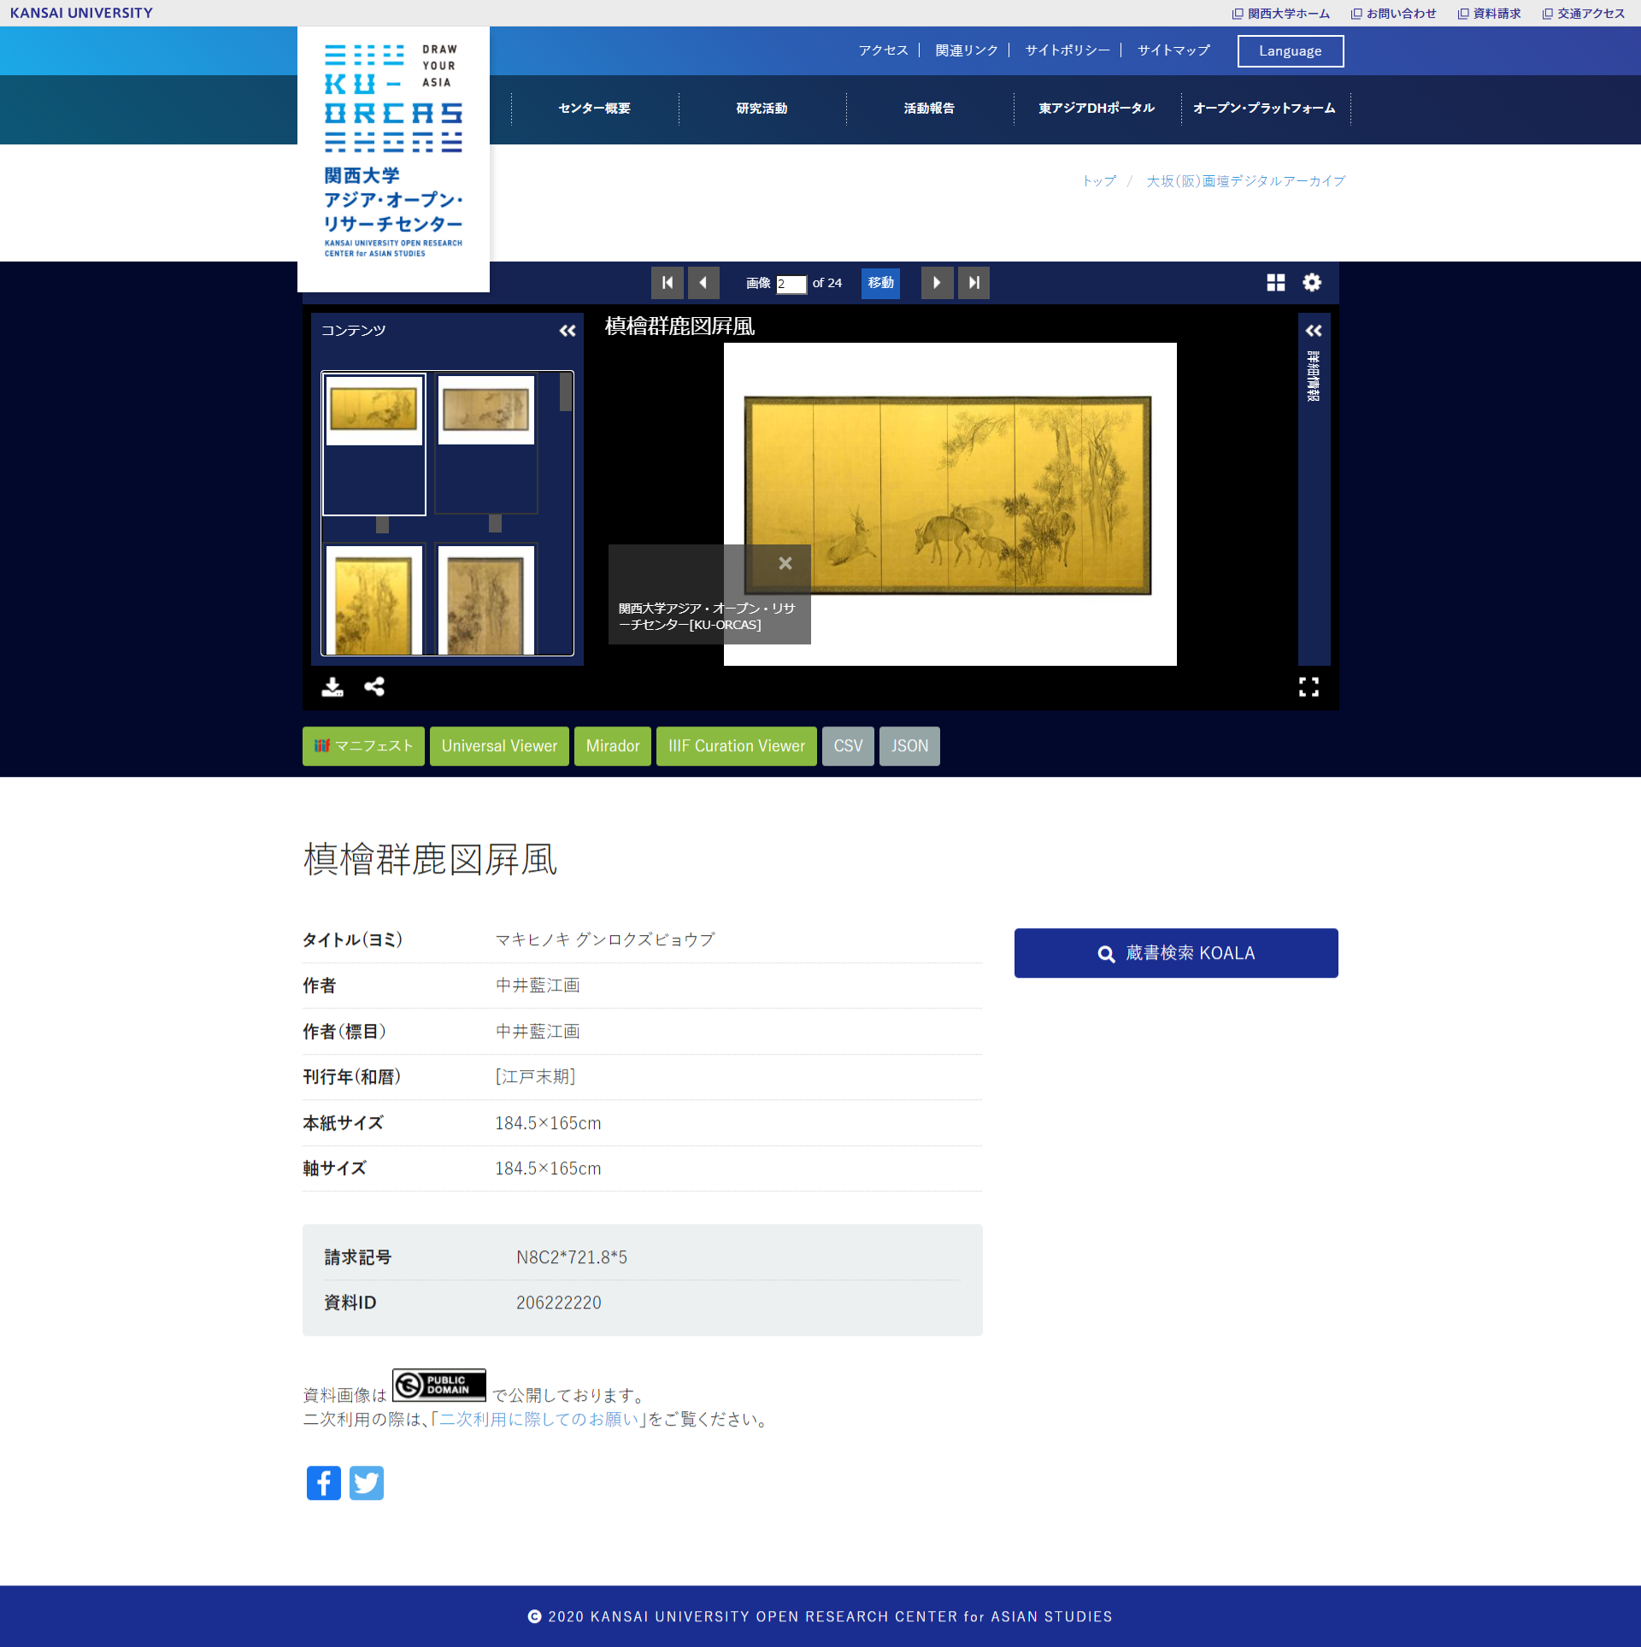Jump to the last image in viewer
Viewport: 1641px width, 1647px height.
pos(973,283)
